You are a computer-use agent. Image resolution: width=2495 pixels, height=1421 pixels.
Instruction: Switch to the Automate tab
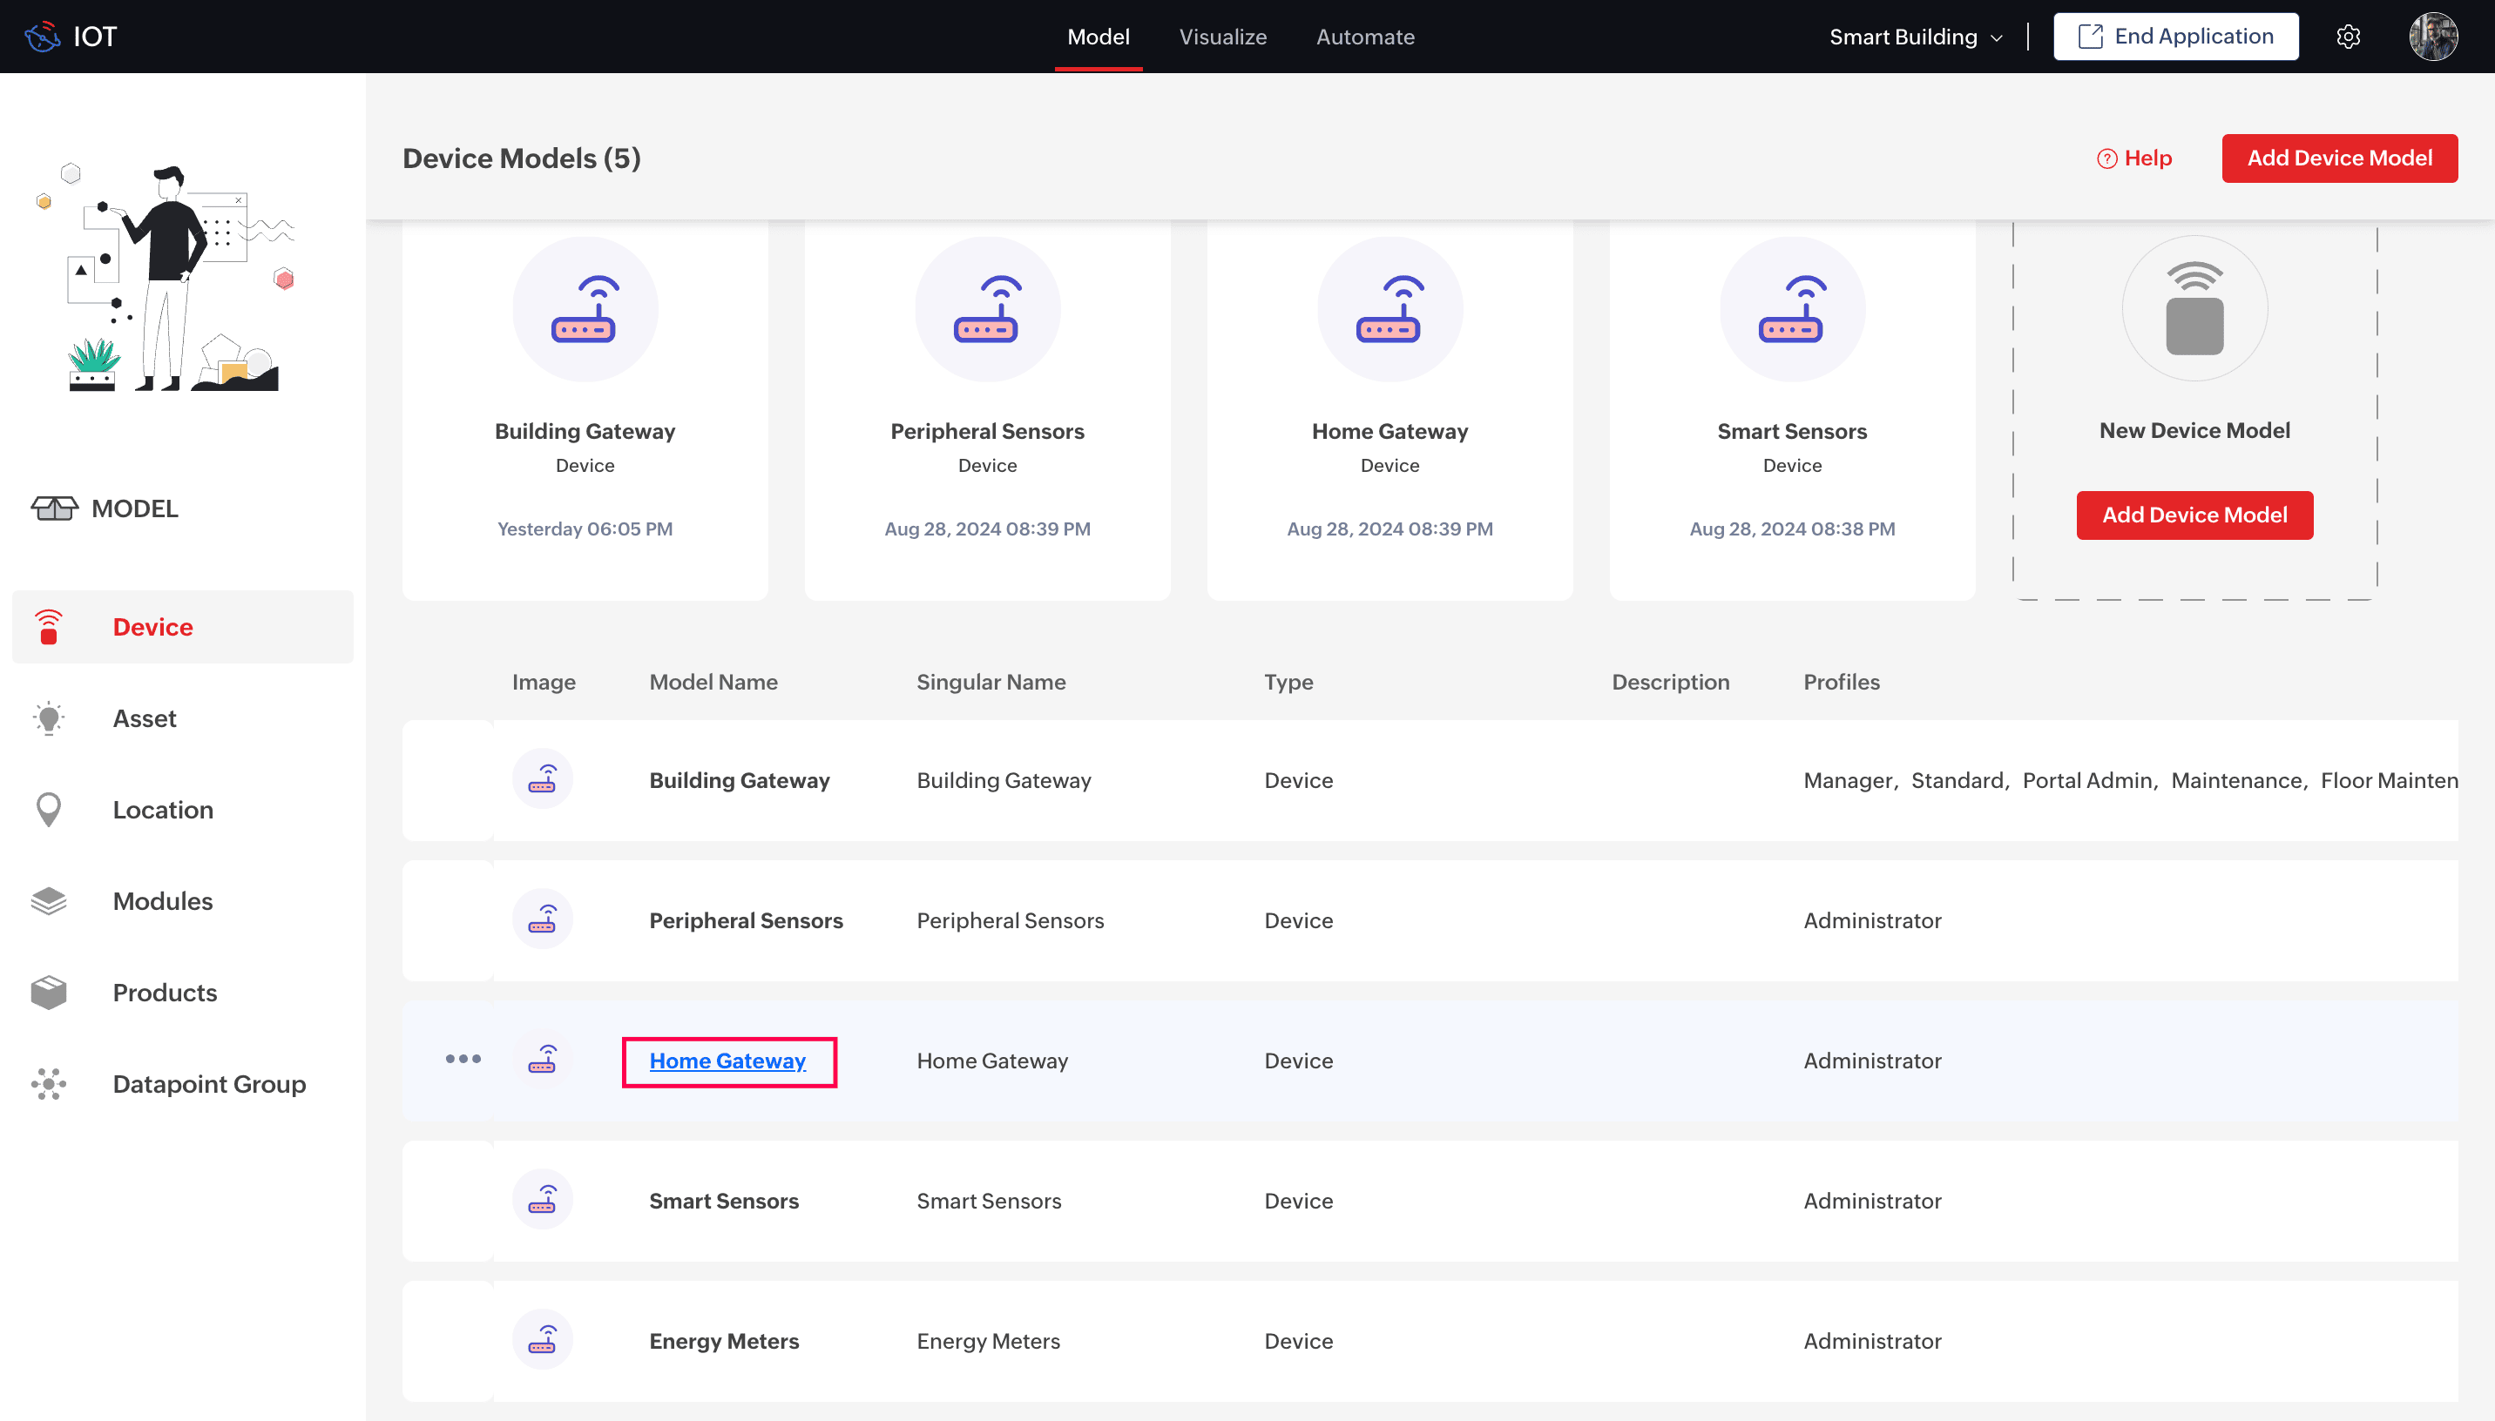[1364, 37]
